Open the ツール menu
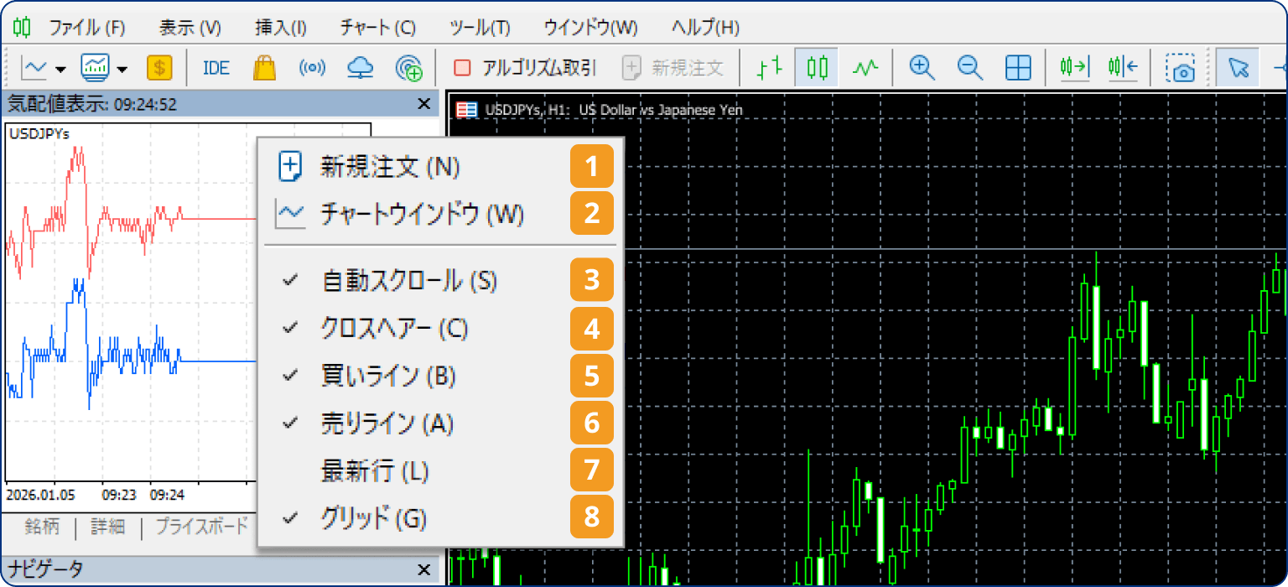The height and width of the screenshot is (587, 1288). 478,26
